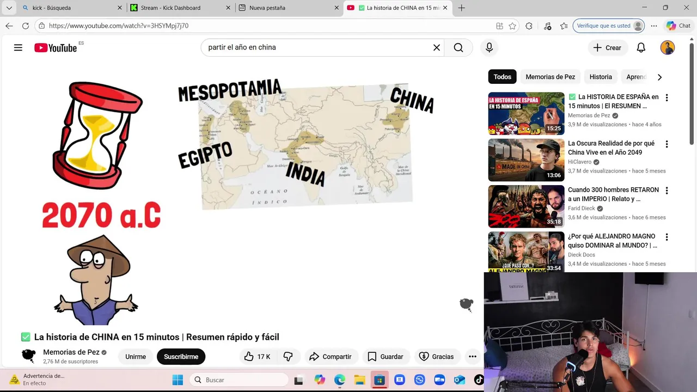Click the Gracias button
Viewport: 697px width, 392px height.
(x=436, y=357)
